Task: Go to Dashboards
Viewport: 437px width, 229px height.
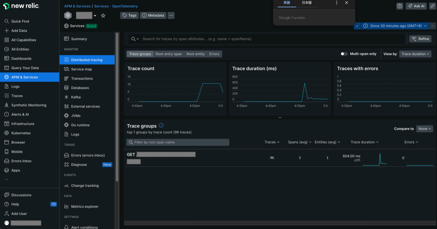Action: click(21, 59)
